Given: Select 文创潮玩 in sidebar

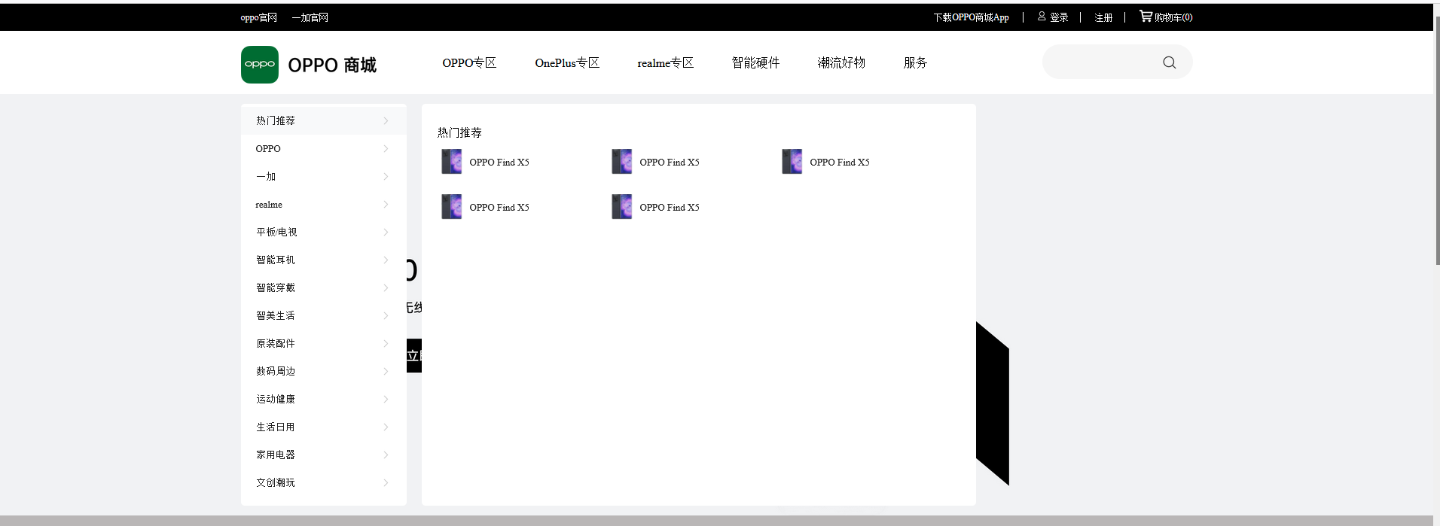Looking at the screenshot, I should (x=276, y=482).
